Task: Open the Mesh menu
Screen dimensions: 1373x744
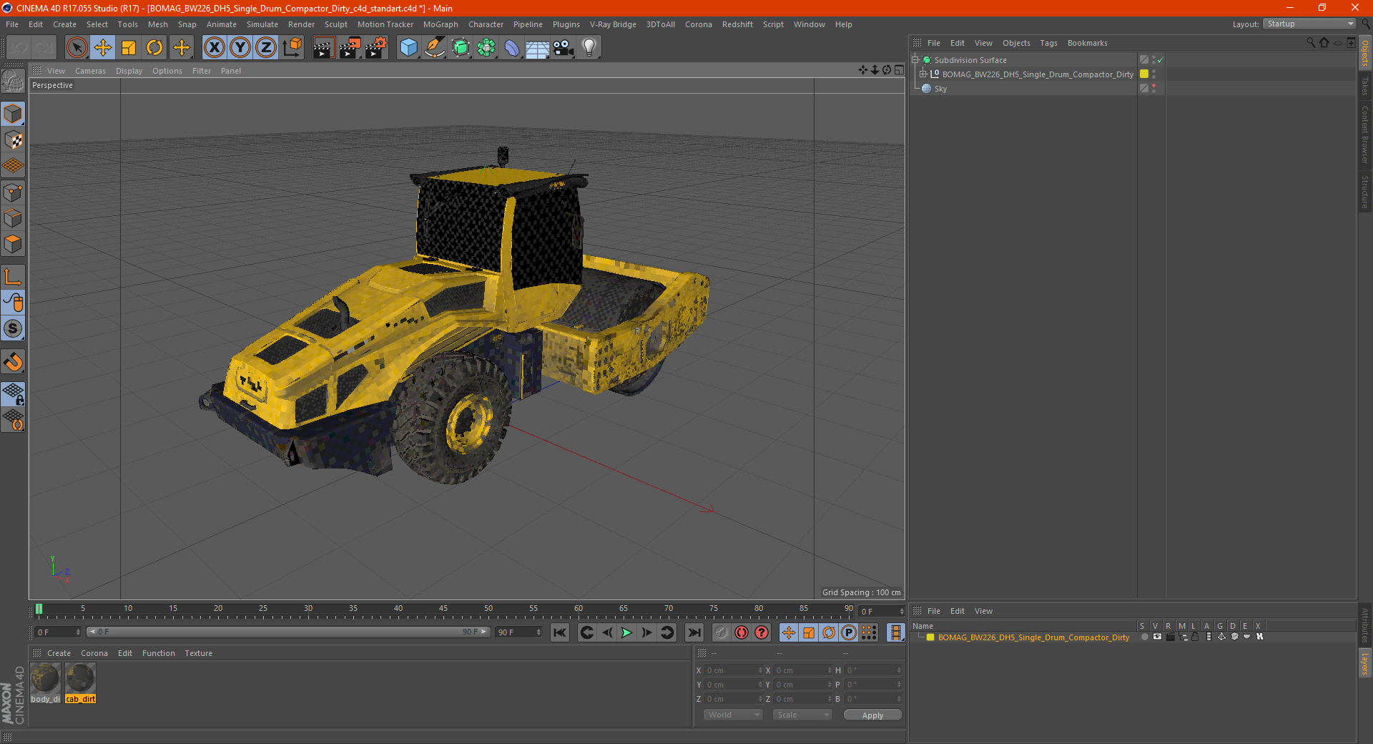Action: [157, 24]
